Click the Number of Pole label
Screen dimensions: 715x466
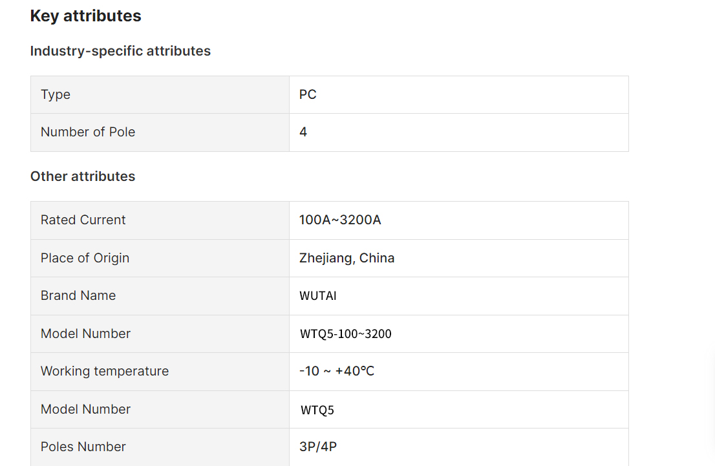[x=88, y=132]
